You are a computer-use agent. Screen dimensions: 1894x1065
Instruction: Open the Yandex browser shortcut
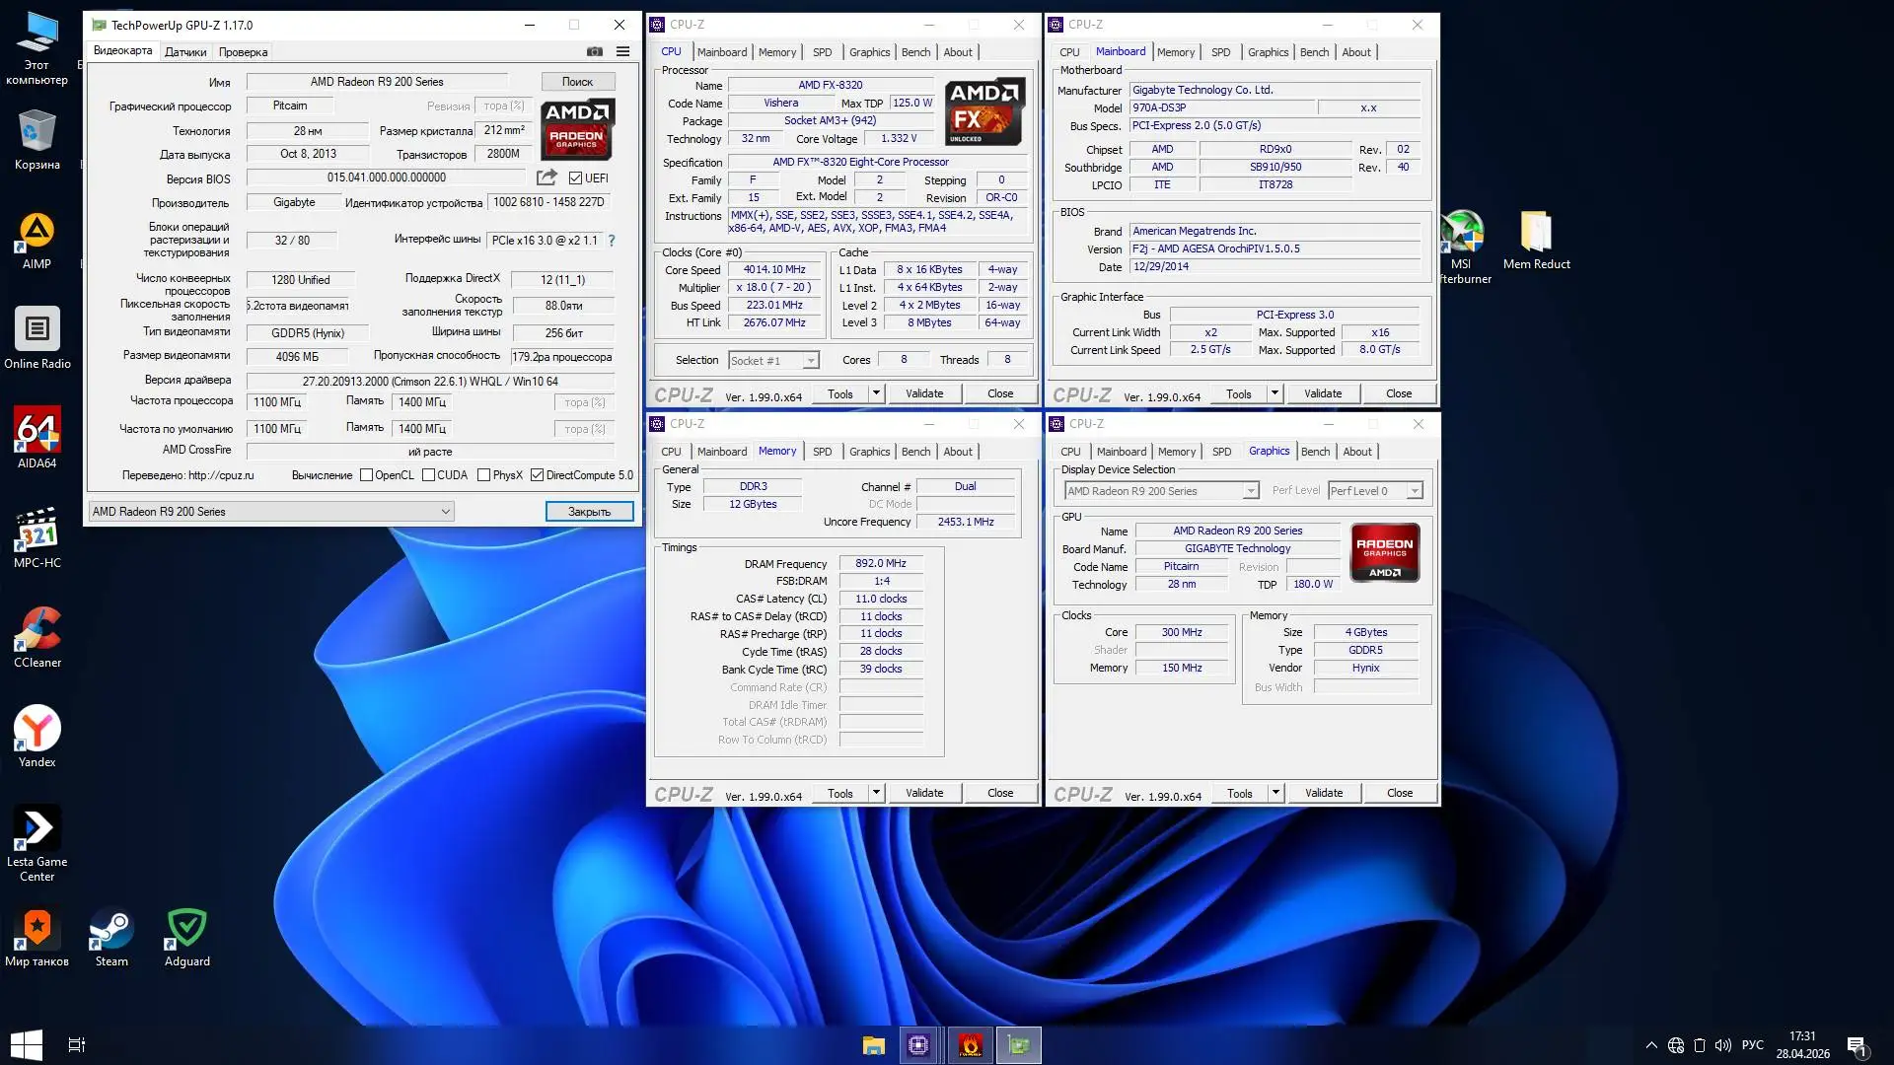[x=36, y=737]
